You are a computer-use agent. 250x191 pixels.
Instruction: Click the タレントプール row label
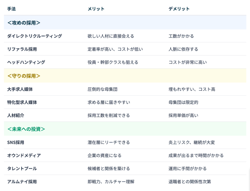coord(22,168)
